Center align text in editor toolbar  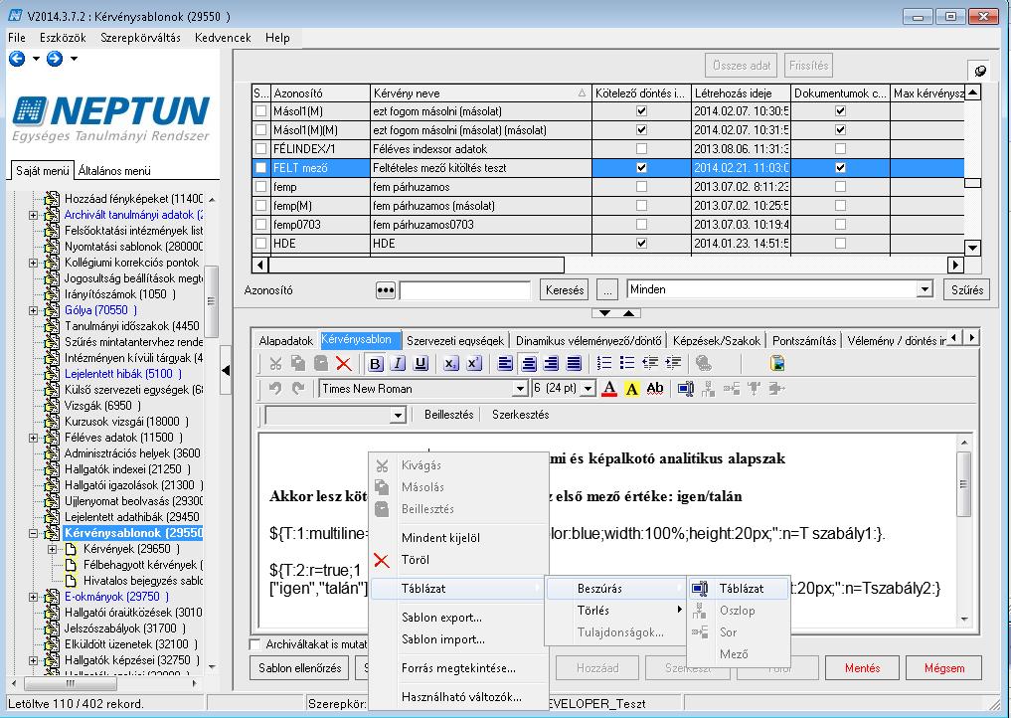tap(529, 364)
